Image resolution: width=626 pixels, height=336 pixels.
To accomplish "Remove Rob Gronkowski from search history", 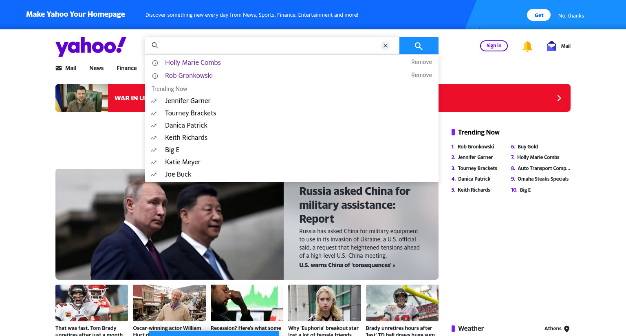I will [x=421, y=75].
